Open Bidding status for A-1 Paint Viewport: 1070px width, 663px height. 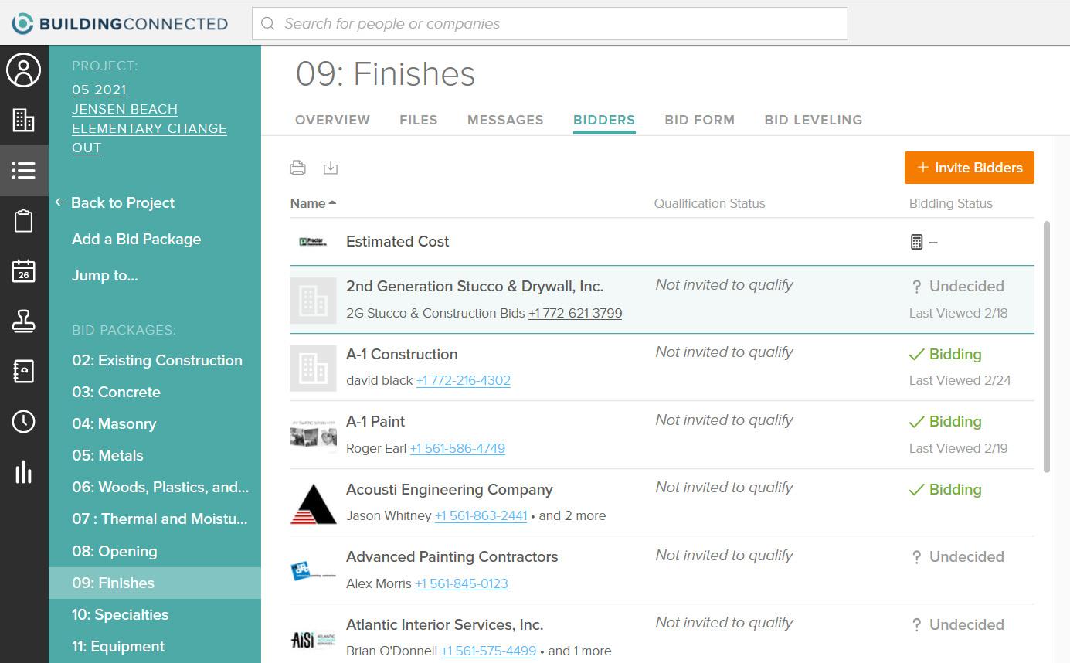pos(946,421)
